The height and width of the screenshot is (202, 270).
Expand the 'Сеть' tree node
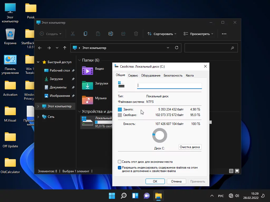(x=38, y=117)
